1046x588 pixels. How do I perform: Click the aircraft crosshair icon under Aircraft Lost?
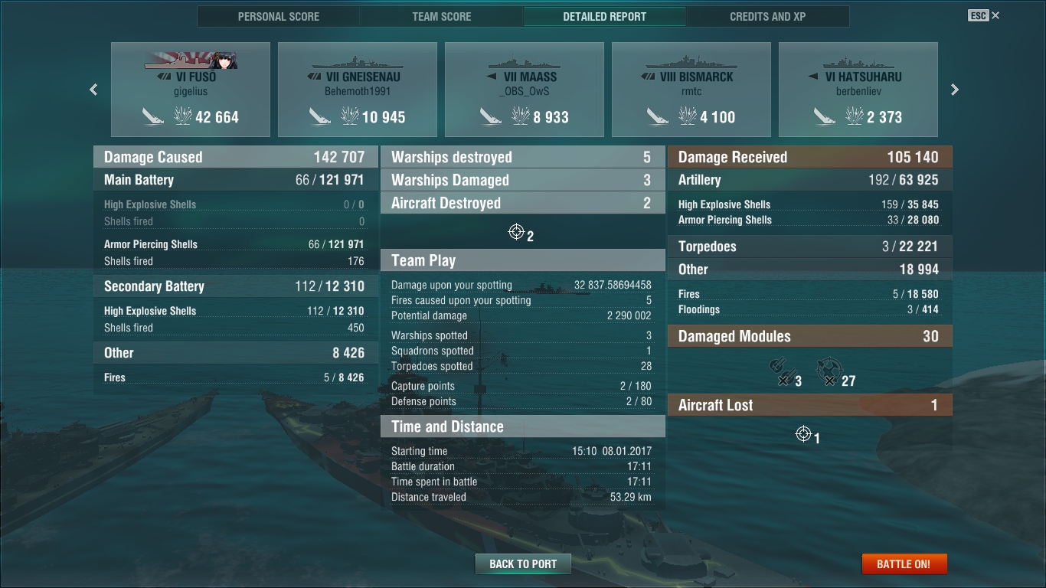click(x=803, y=434)
